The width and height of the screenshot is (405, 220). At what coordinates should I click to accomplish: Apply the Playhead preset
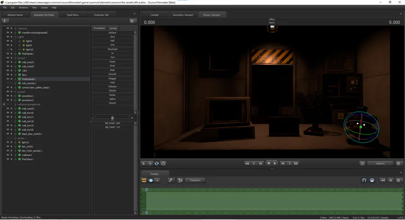point(112,49)
